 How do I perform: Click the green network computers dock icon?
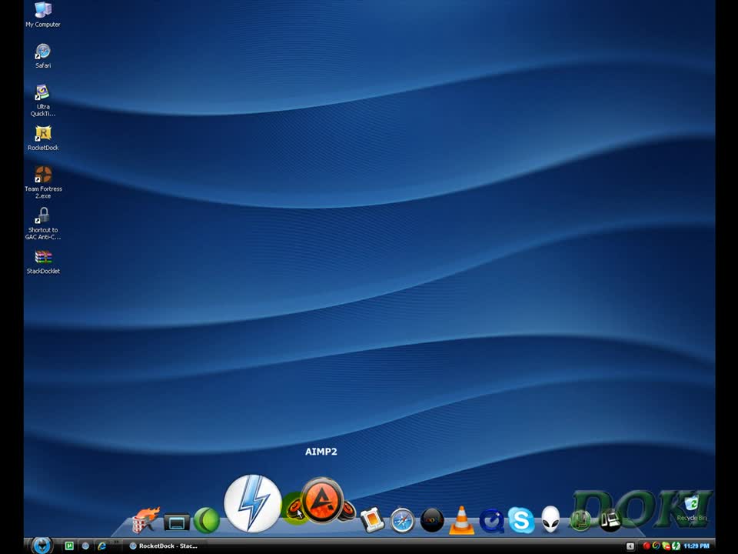click(580, 520)
